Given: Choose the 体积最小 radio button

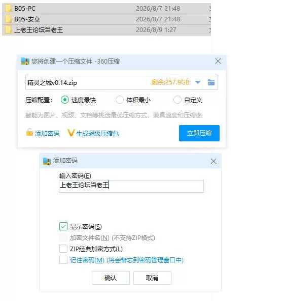Looking at the screenshot, I should pos(120,100).
